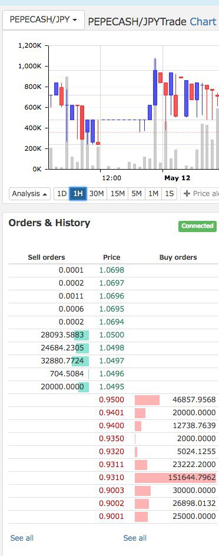Select buy price 0.9500
This screenshot has height=556, width=219.
pos(112,399)
